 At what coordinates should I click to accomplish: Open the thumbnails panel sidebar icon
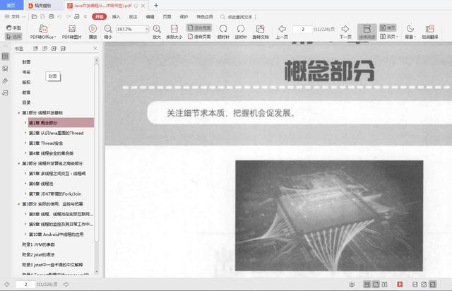(x=5, y=69)
